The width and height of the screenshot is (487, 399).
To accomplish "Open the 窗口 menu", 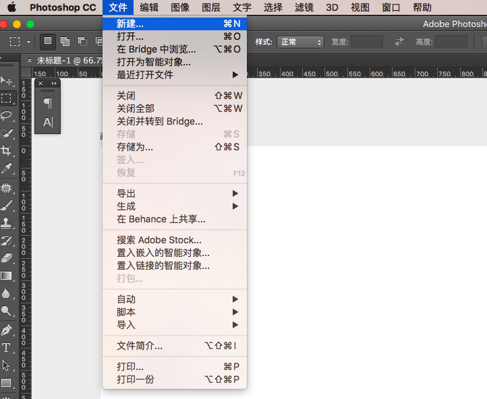I will click(391, 7).
